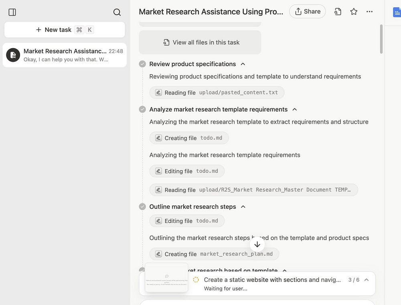This screenshot has width=401, height=305.
Task: Click the scroll-to-bottom arrow button
Action: coord(257,244)
